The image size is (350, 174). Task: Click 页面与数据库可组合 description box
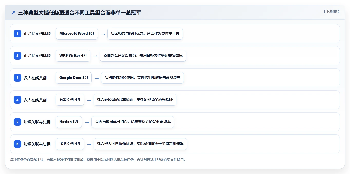[133, 122]
